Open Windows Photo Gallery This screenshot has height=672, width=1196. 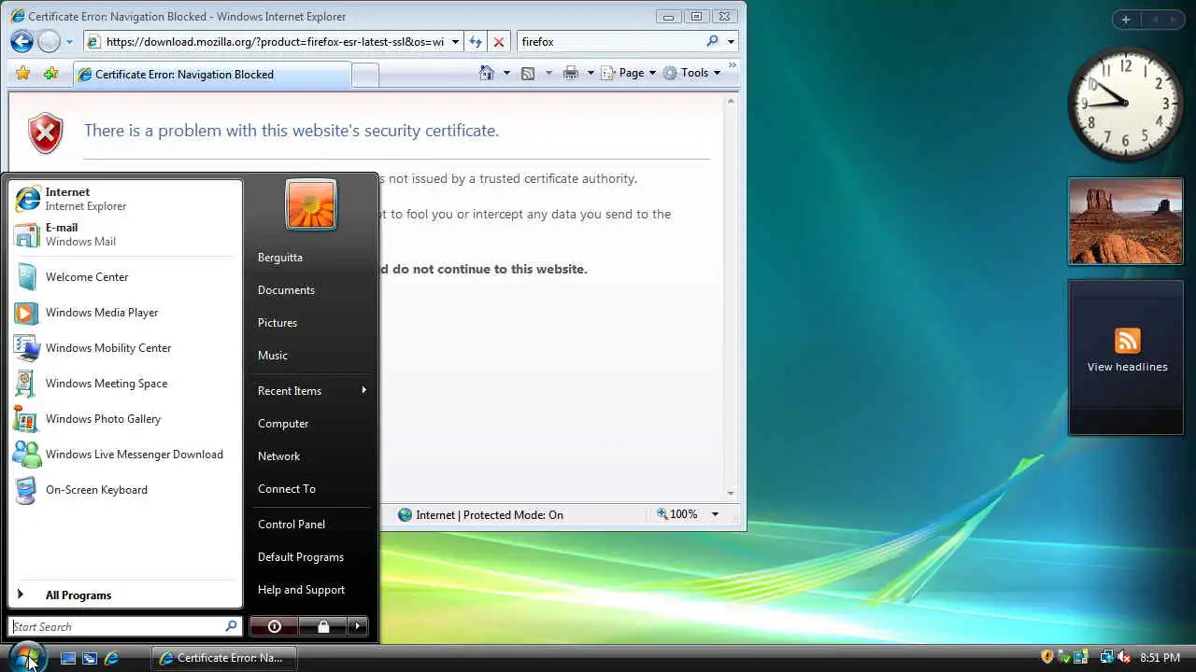pyautogui.click(x=125, y=419)
